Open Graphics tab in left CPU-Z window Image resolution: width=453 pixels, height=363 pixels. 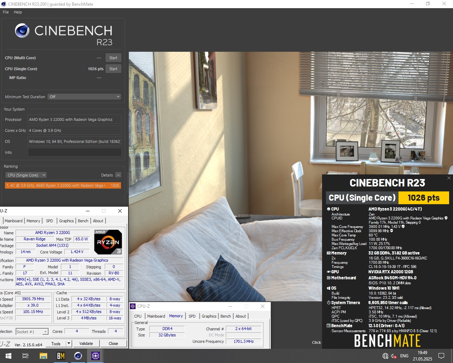click(67, 221)
